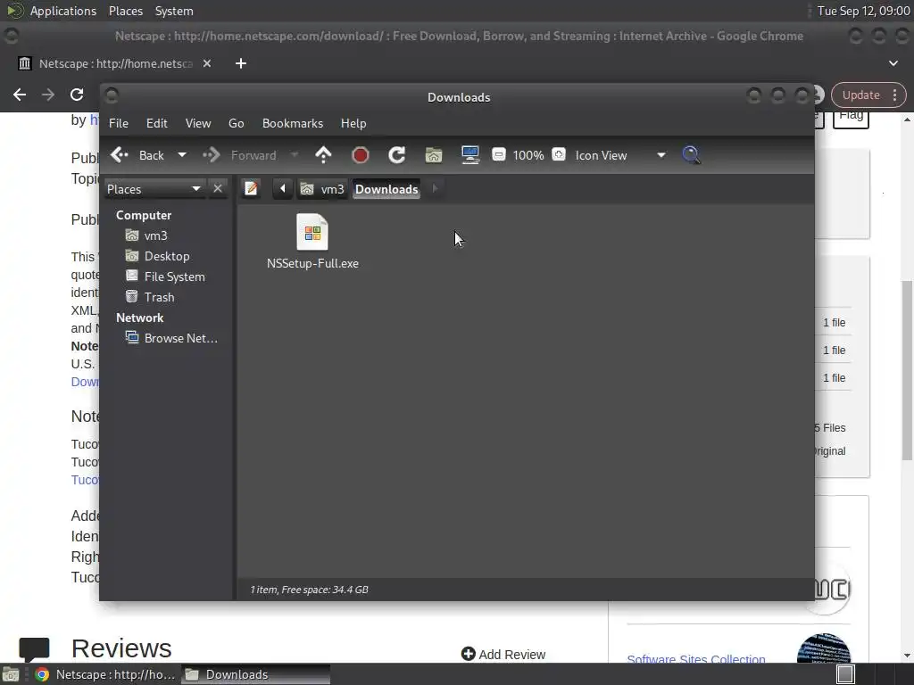
Task: Click the path bar right scroll arrow
Action: [435, 189]
